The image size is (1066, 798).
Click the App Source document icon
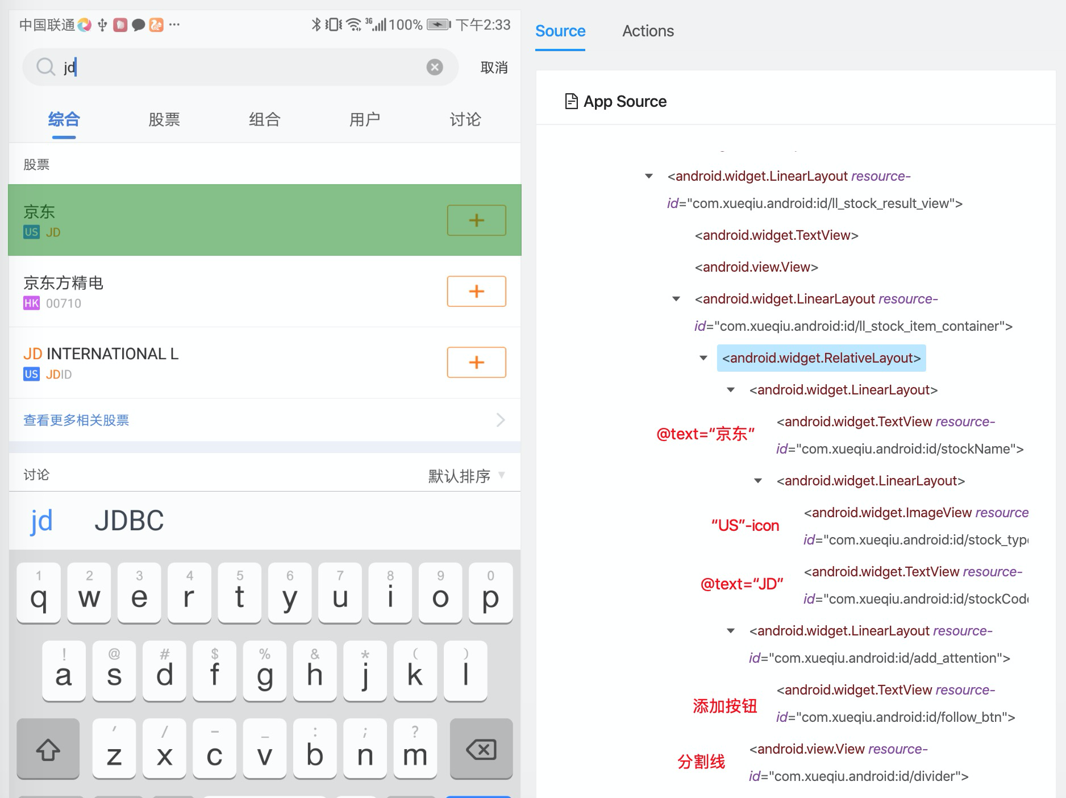point(571,101)
